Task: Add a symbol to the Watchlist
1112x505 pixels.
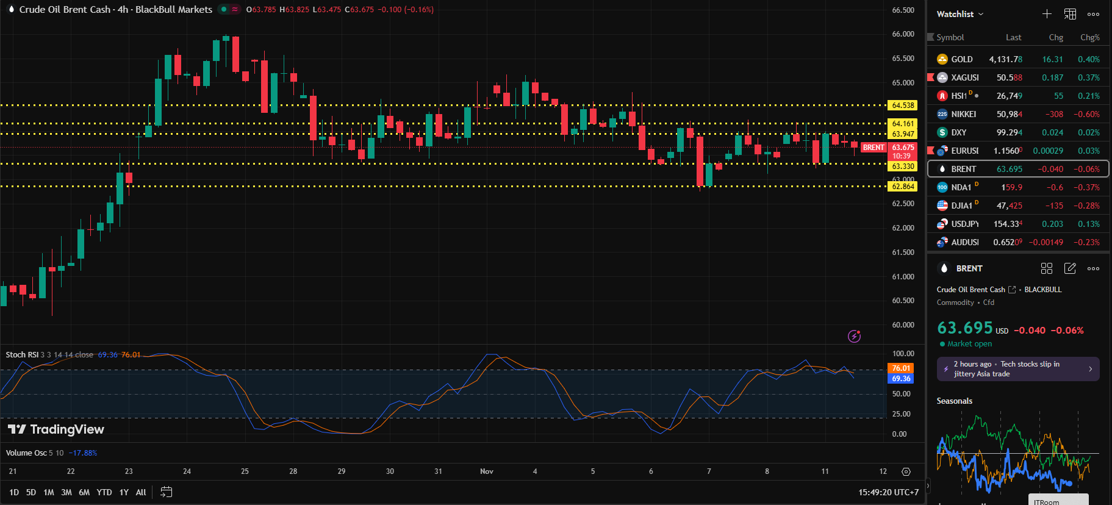Action: [x=1047, y=14]
